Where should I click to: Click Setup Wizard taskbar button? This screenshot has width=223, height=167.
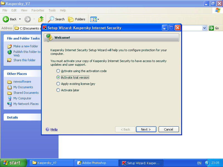click(x=141, y=163)
